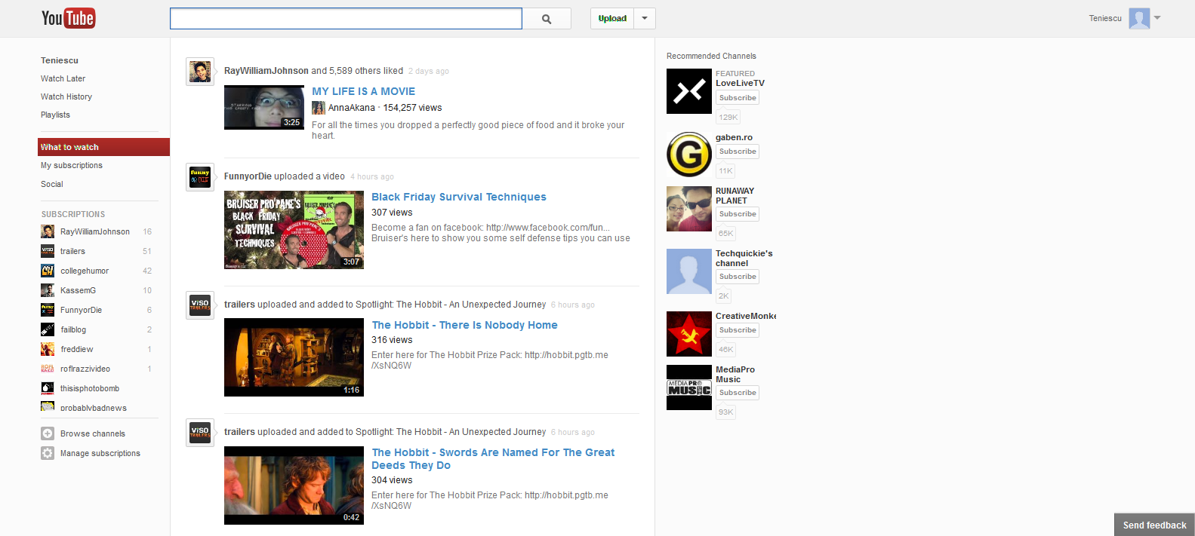Click the YouTube logo
Viewport: 1195px width, 536px height.
click(x=68, y=18)
